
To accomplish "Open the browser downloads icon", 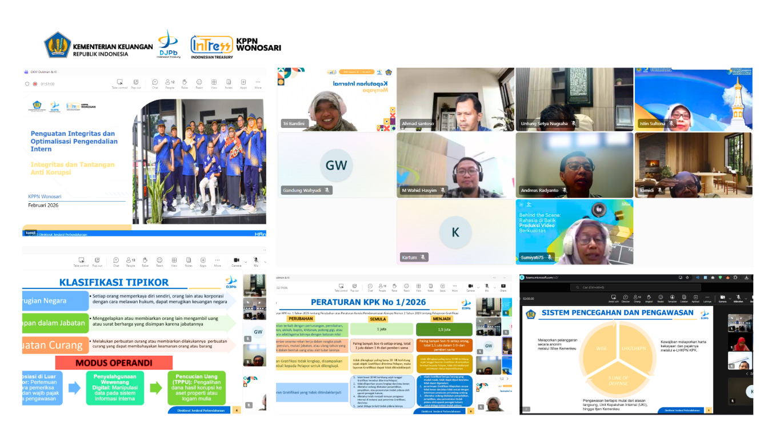I will [x=746, y=278].
